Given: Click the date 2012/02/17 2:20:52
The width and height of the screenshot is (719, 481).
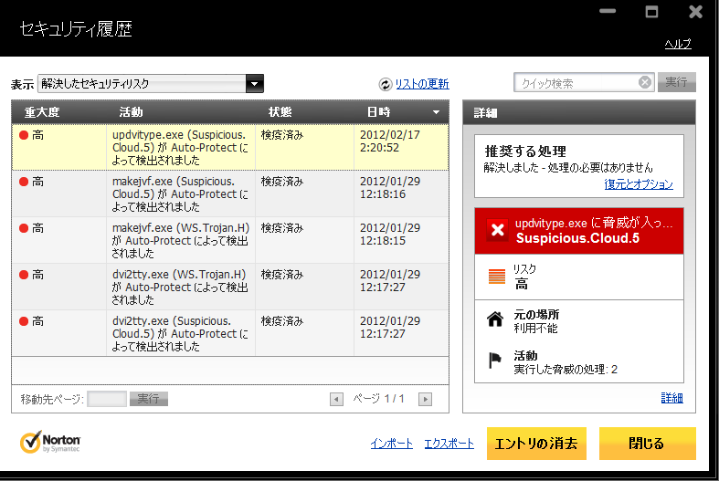Looking at the screenshot, I should point(390,141).
